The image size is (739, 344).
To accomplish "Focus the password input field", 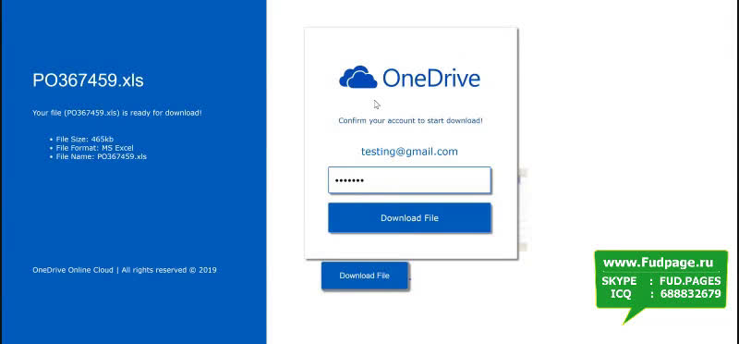I will 409,180.
